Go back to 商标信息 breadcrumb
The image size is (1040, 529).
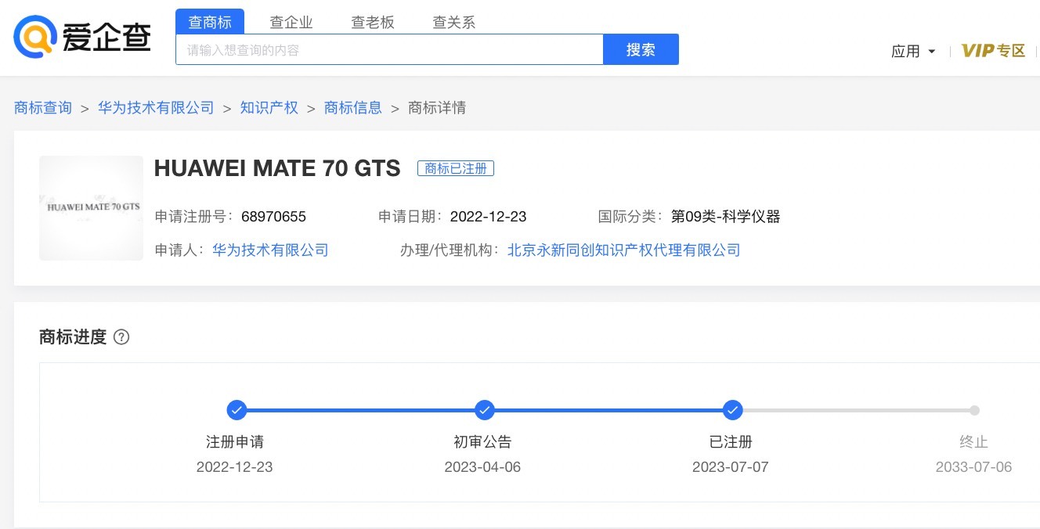tap(353, 108)
